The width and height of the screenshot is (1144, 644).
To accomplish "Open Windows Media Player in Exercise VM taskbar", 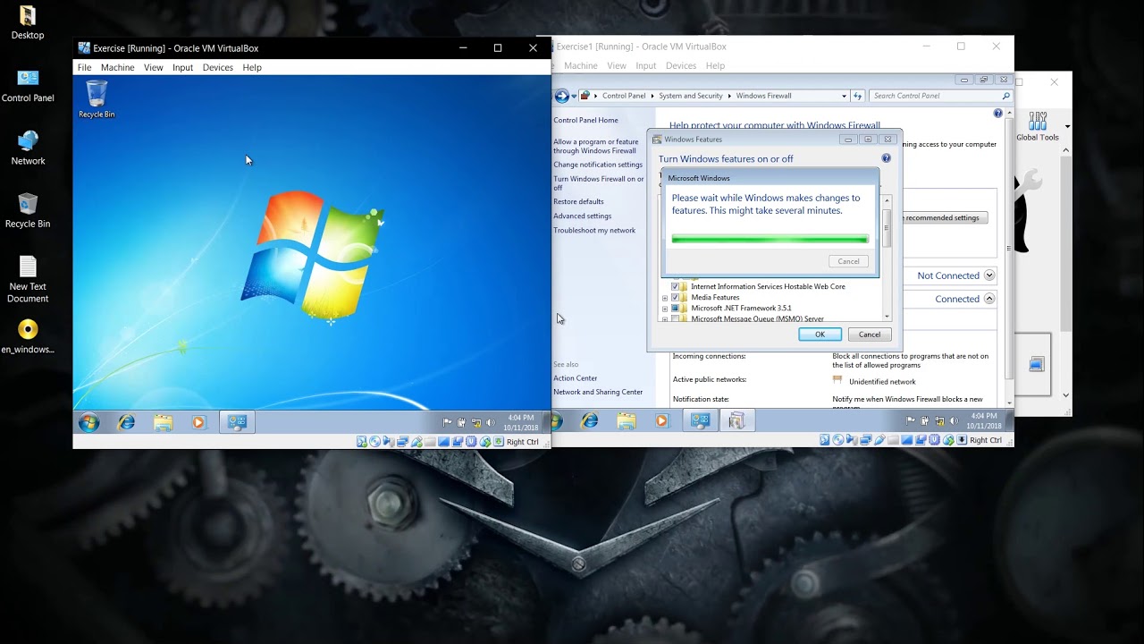I will point(198,422).
